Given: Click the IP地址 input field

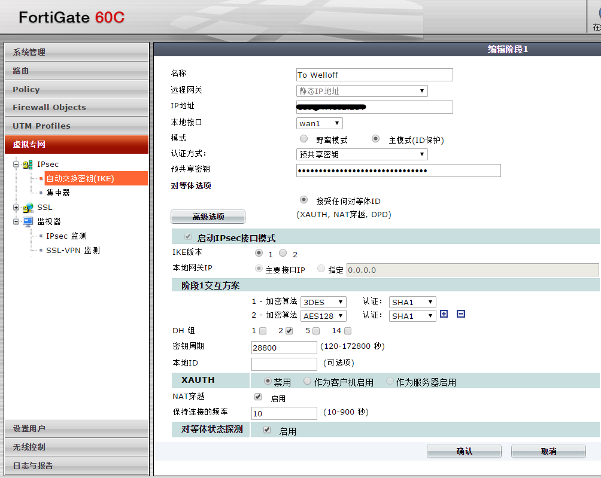Looking at the screenshot, I should (x=375, y=107).
